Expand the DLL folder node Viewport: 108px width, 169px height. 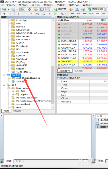pyautogui.click(x=13, y=91)
